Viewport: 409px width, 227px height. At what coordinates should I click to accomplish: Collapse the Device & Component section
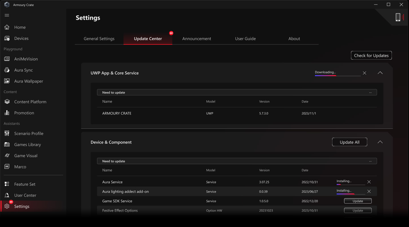coord(380,142)
